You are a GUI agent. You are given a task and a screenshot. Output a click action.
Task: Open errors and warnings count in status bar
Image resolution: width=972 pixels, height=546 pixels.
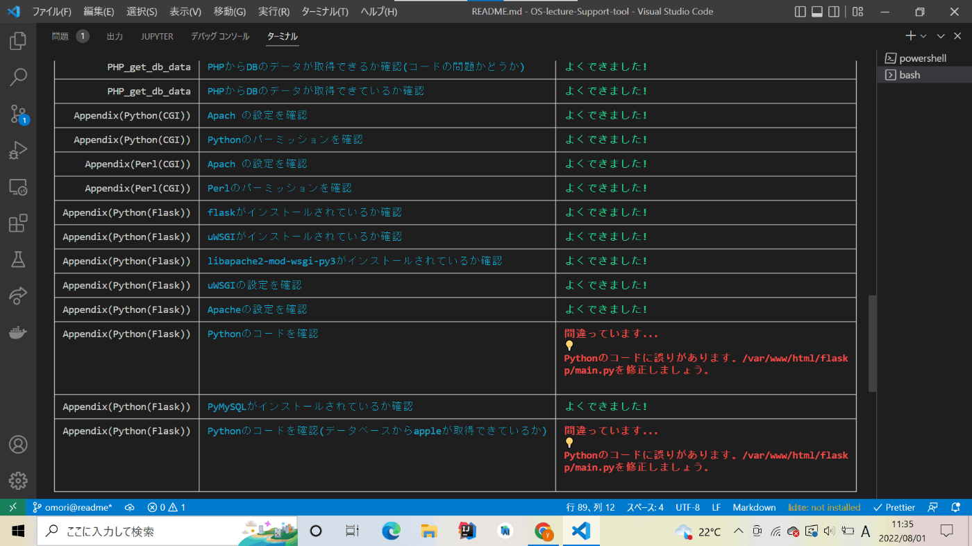(167, 507)
